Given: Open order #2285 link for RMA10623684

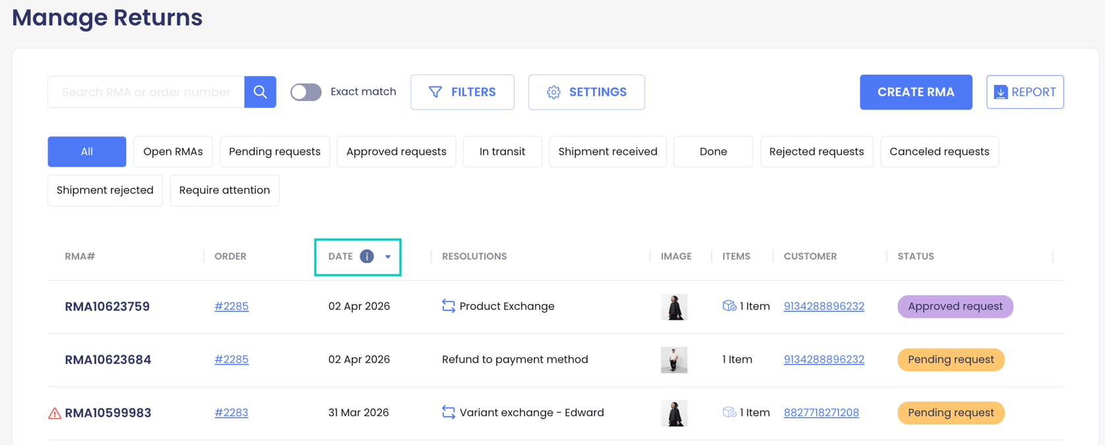Looking at the screenshot, I should click(x=232, y=359).
